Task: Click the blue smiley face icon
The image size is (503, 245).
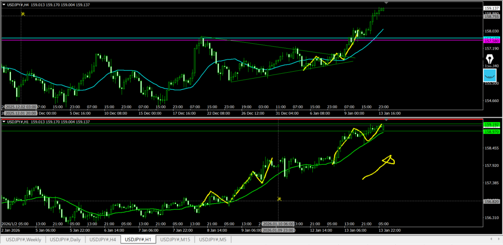Action: (490, 75)
